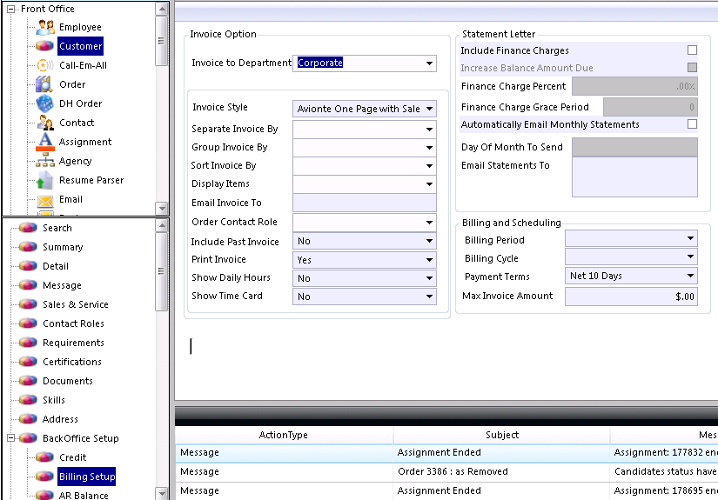718x500 pixels.
Task: Click the Finance Charge Percent field
Action: (634, 86)
